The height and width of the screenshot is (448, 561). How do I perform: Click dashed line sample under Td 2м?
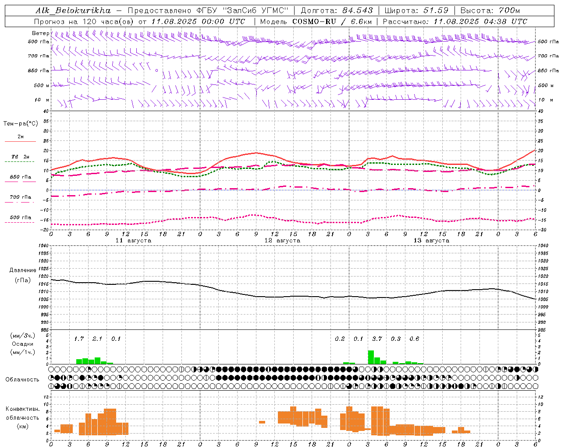[20, 162]
